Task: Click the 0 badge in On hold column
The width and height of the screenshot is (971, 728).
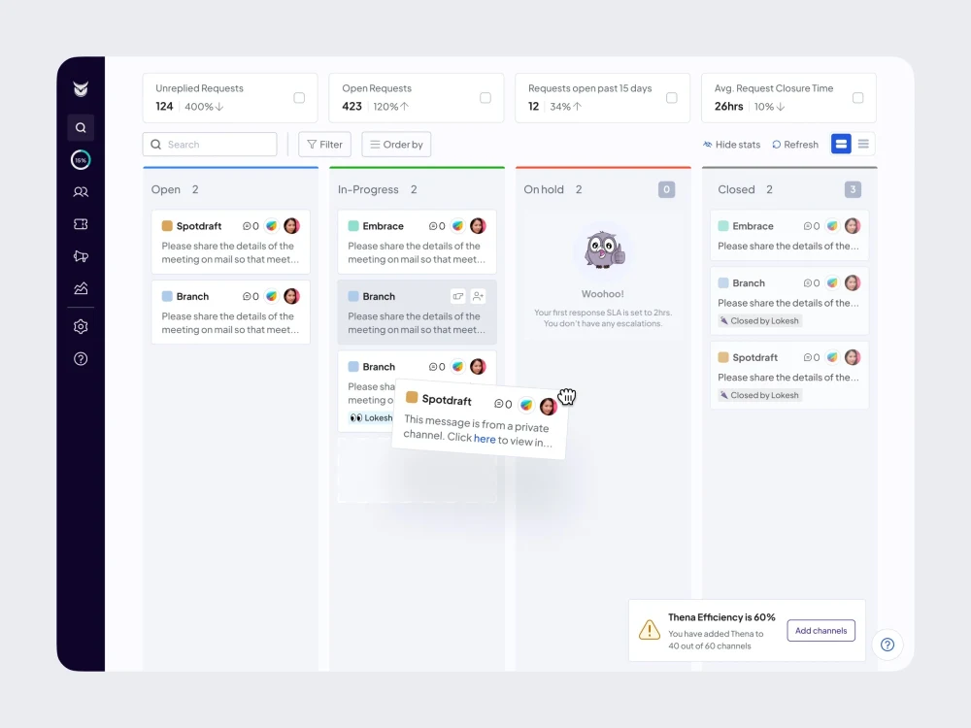Action: [x=666, y=189]
